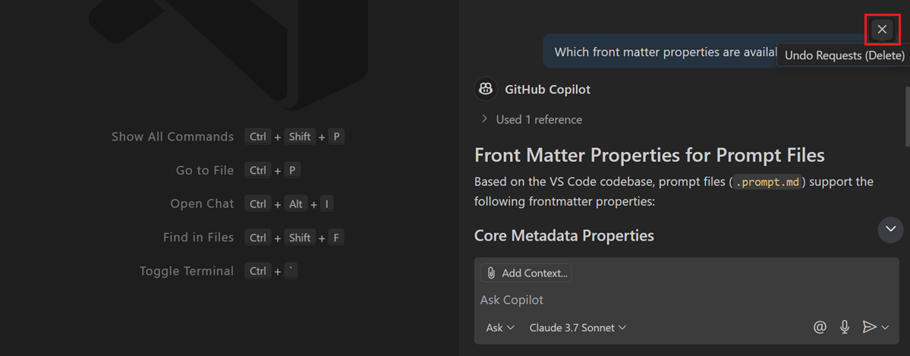Screen dimensions: 910x356
Task: Open the Claude 3.7 Sonnet model picker
Action: click(x=578, y=328)
